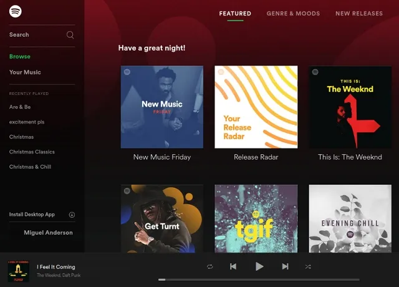Viewport: 399px width, 287px height.
Task: Open the This Is: The Weeknd cover
Action: coord(350,107)
